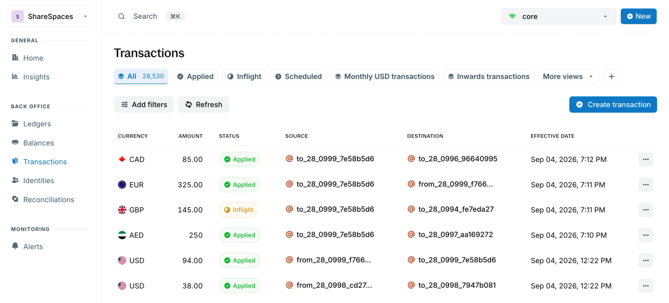The height and width of the screenshot is (303, 669).
Task: Click the S workspace avatar
Action: 17,16
